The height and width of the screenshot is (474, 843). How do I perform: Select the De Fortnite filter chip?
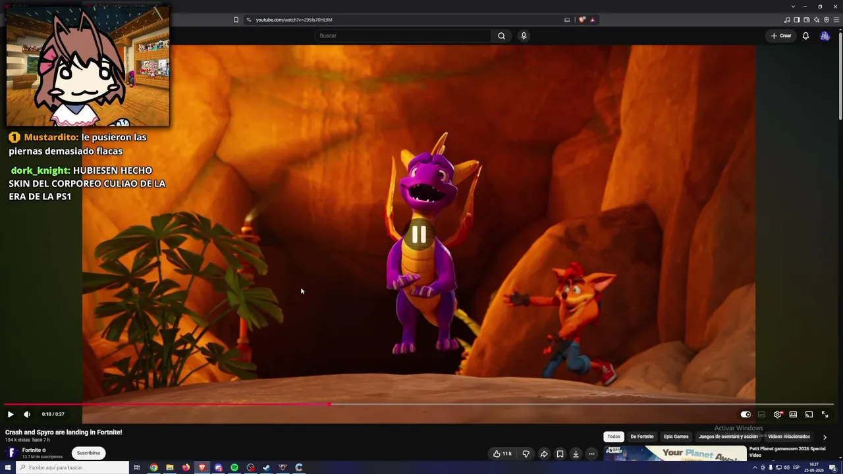tap(642, 436)
